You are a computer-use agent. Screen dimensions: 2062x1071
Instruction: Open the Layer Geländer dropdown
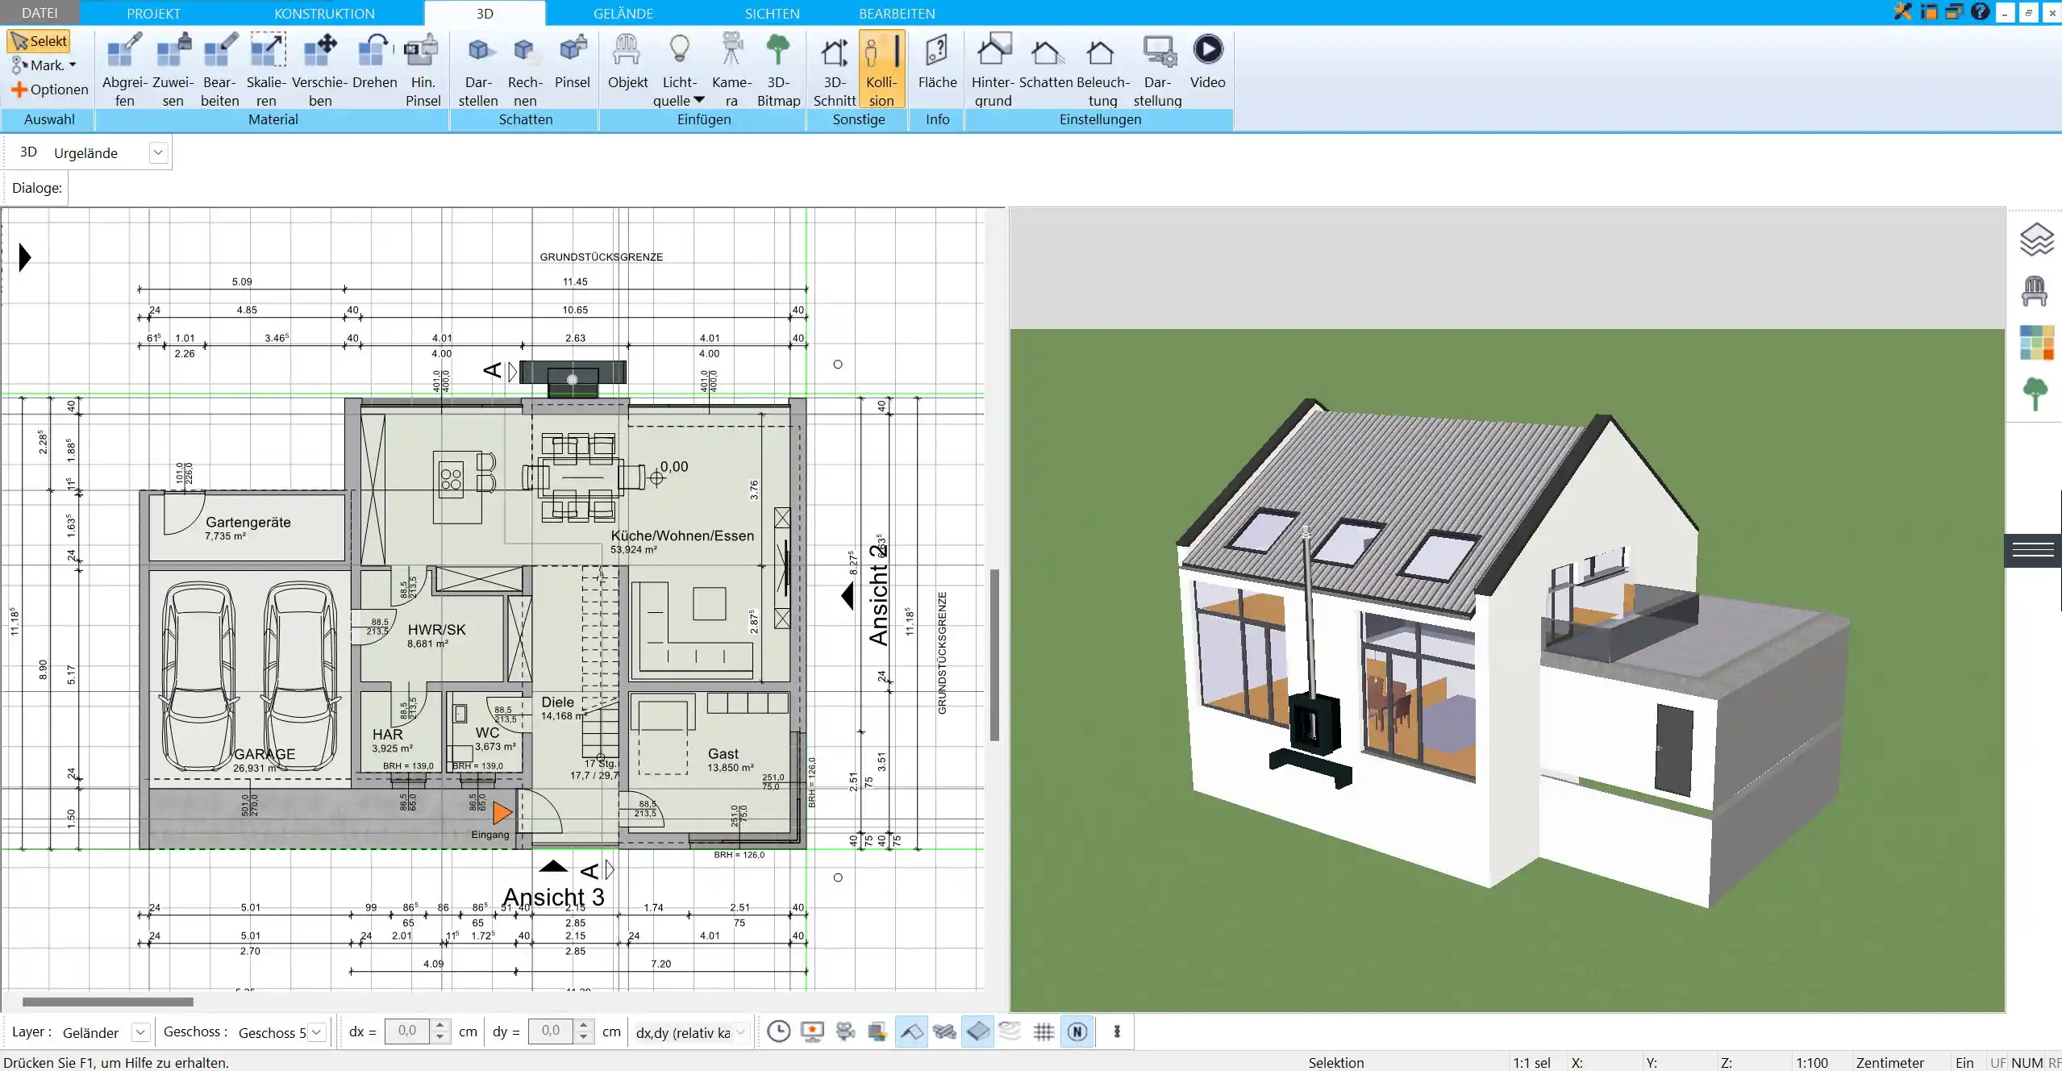click(x=140, y=1032)
